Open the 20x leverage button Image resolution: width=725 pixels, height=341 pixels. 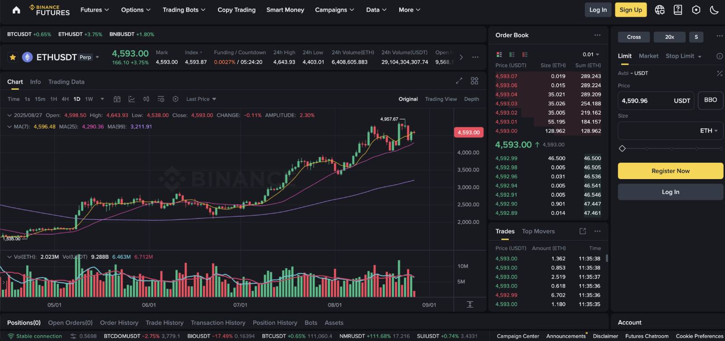pyautogui.click(x=669, y=37)
